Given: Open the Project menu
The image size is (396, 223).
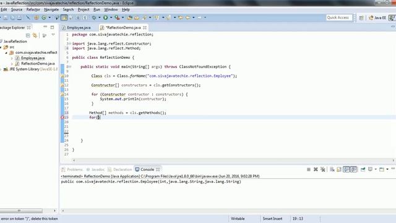Looking at the screenshot, I should tap(84, 10).
